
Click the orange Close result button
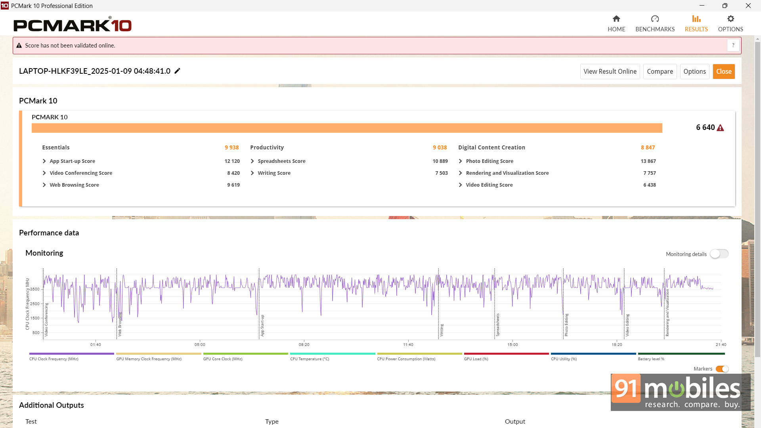coord(723,71)
